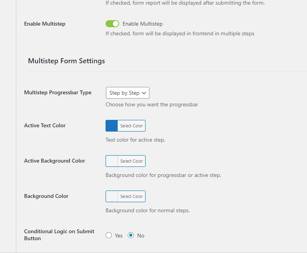Click 'Choose how you want the progressbar' text

[x=152, y=104]
